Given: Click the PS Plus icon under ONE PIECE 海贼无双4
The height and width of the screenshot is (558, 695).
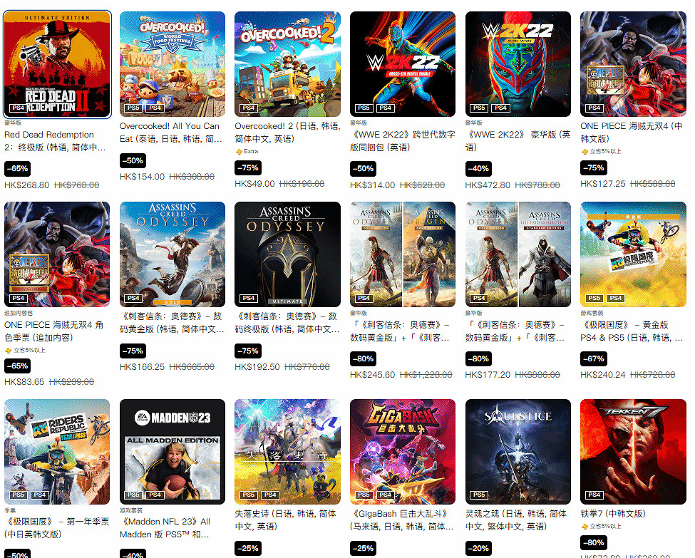Looking at the screenshot, I should click(585, 152).
